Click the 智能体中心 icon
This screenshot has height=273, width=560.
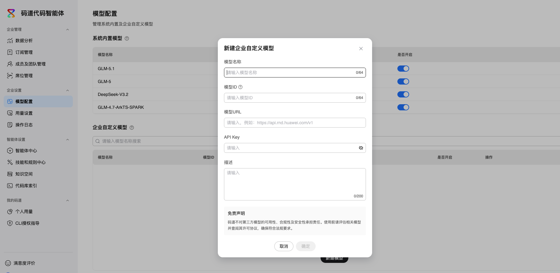point(10,151)
